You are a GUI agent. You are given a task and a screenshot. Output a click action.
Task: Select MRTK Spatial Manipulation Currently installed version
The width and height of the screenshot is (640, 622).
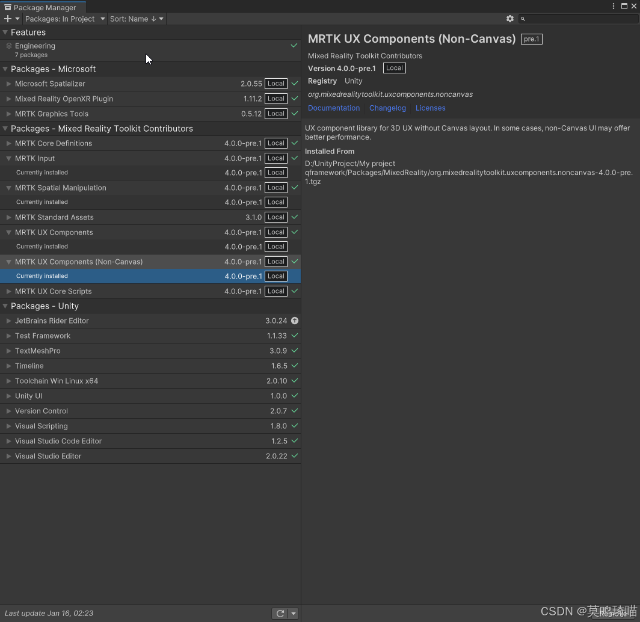click(150, 202)
